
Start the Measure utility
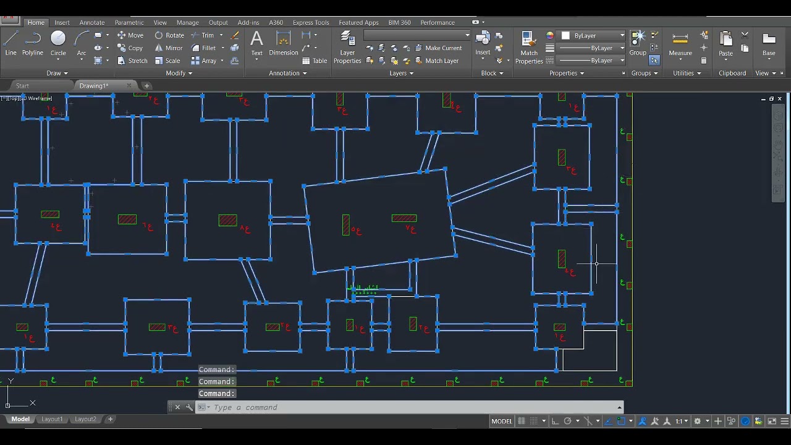point(680,44)
